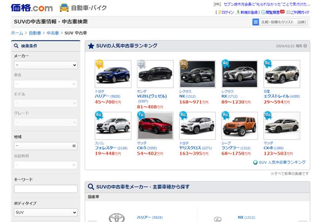Click the 価格.com logo
The height and width of the screenshot is (222, 333).
point(32,8)
